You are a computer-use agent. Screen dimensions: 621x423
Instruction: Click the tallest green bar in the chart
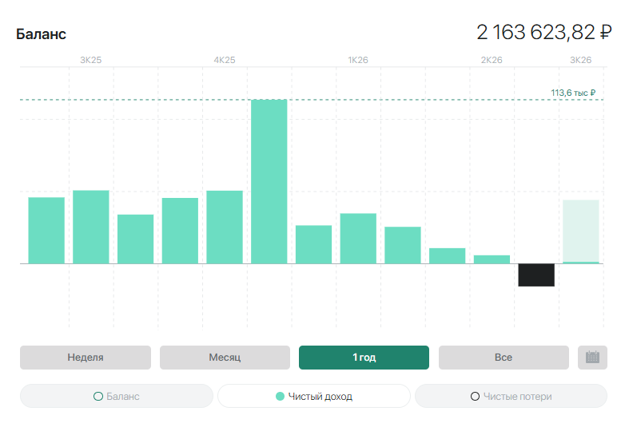click(269, 181)
